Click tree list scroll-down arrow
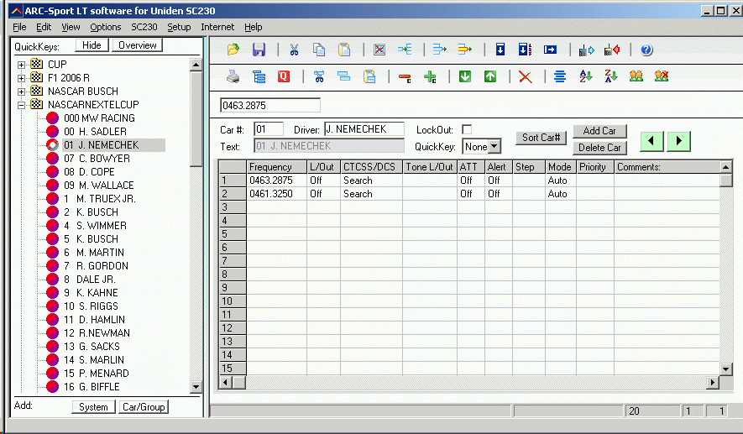743x434 pixels. 196,387
